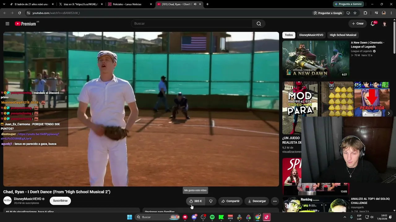Switch to the 'El ladrón de 21 años' tab
The height and width of the screenshot is (222, 396).
tap(32, 4)
